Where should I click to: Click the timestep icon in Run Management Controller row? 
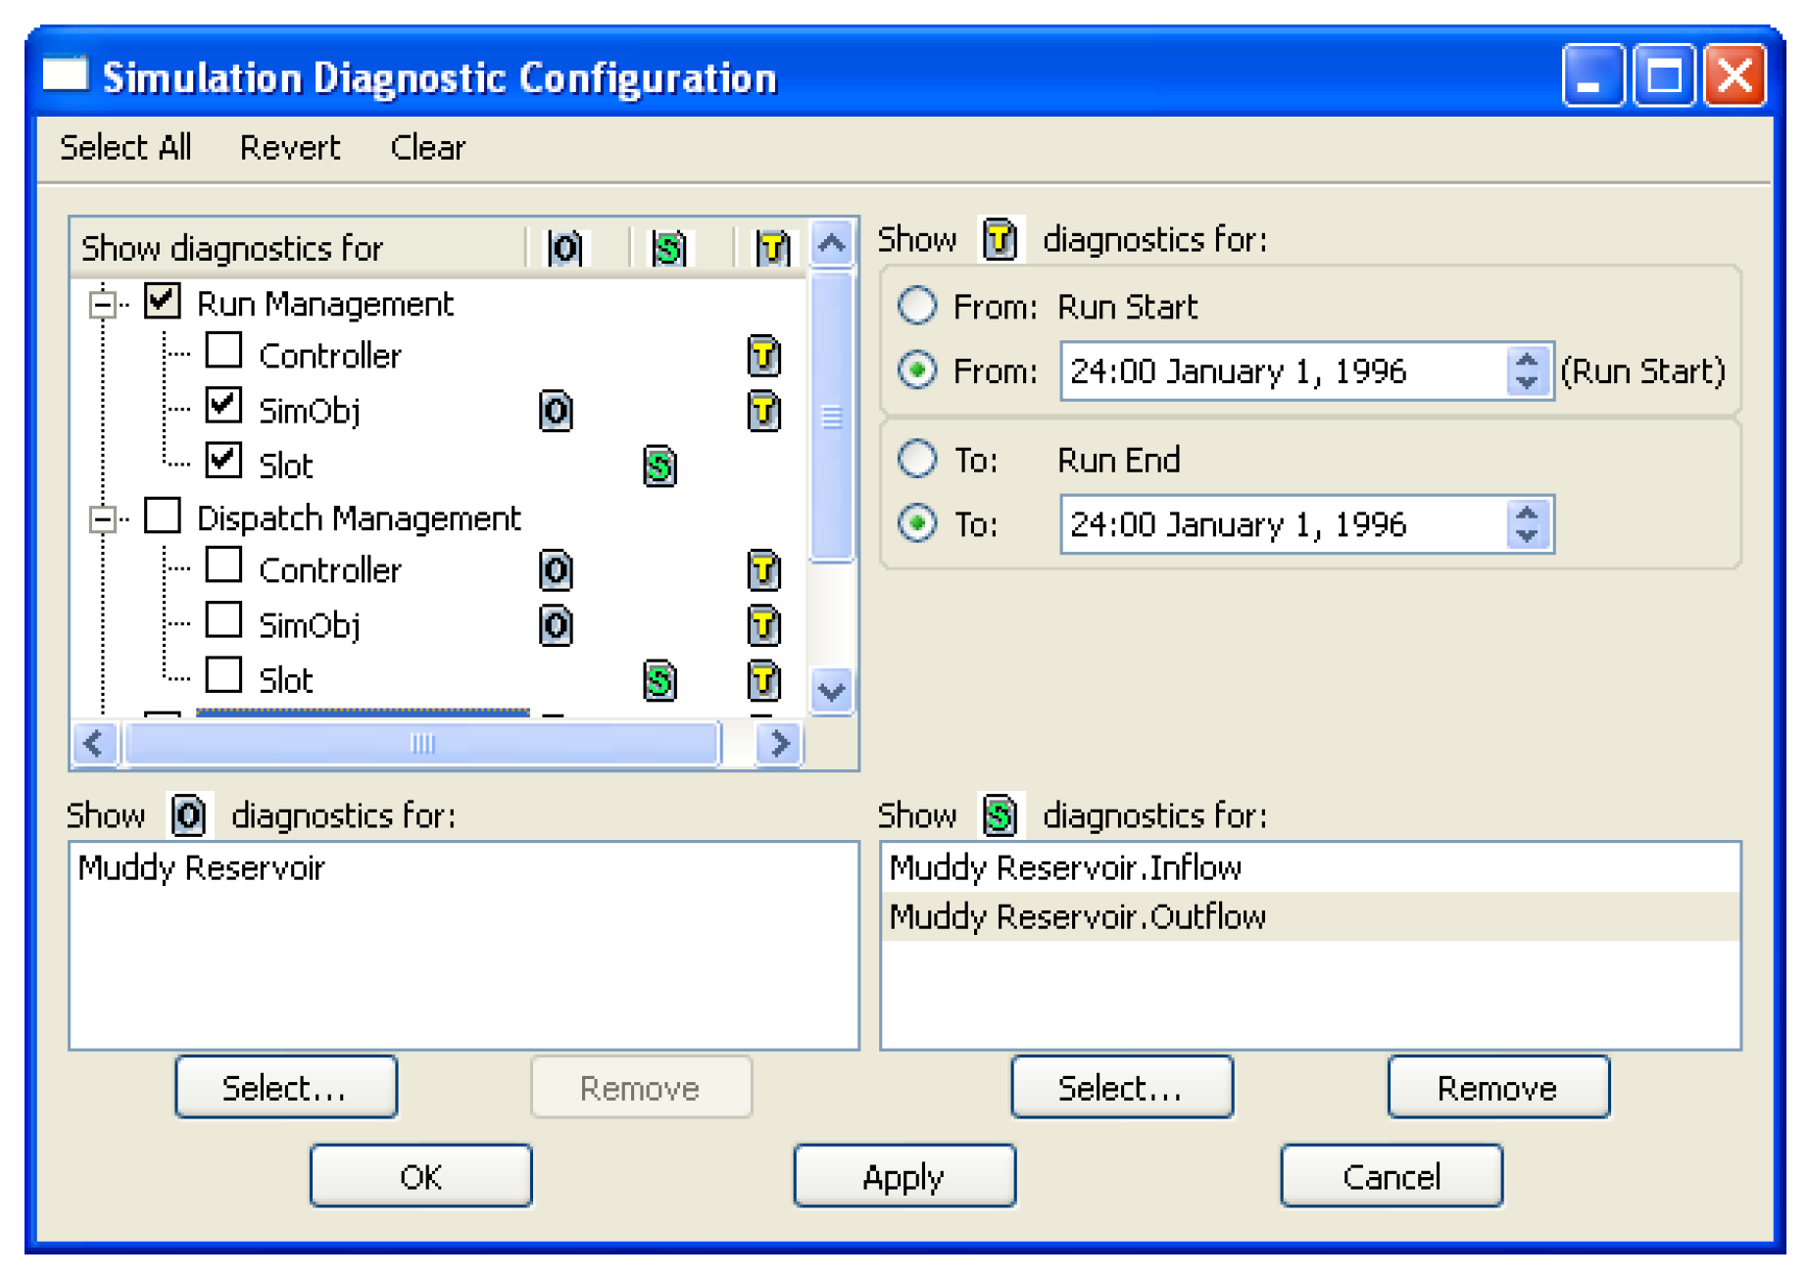763,356
